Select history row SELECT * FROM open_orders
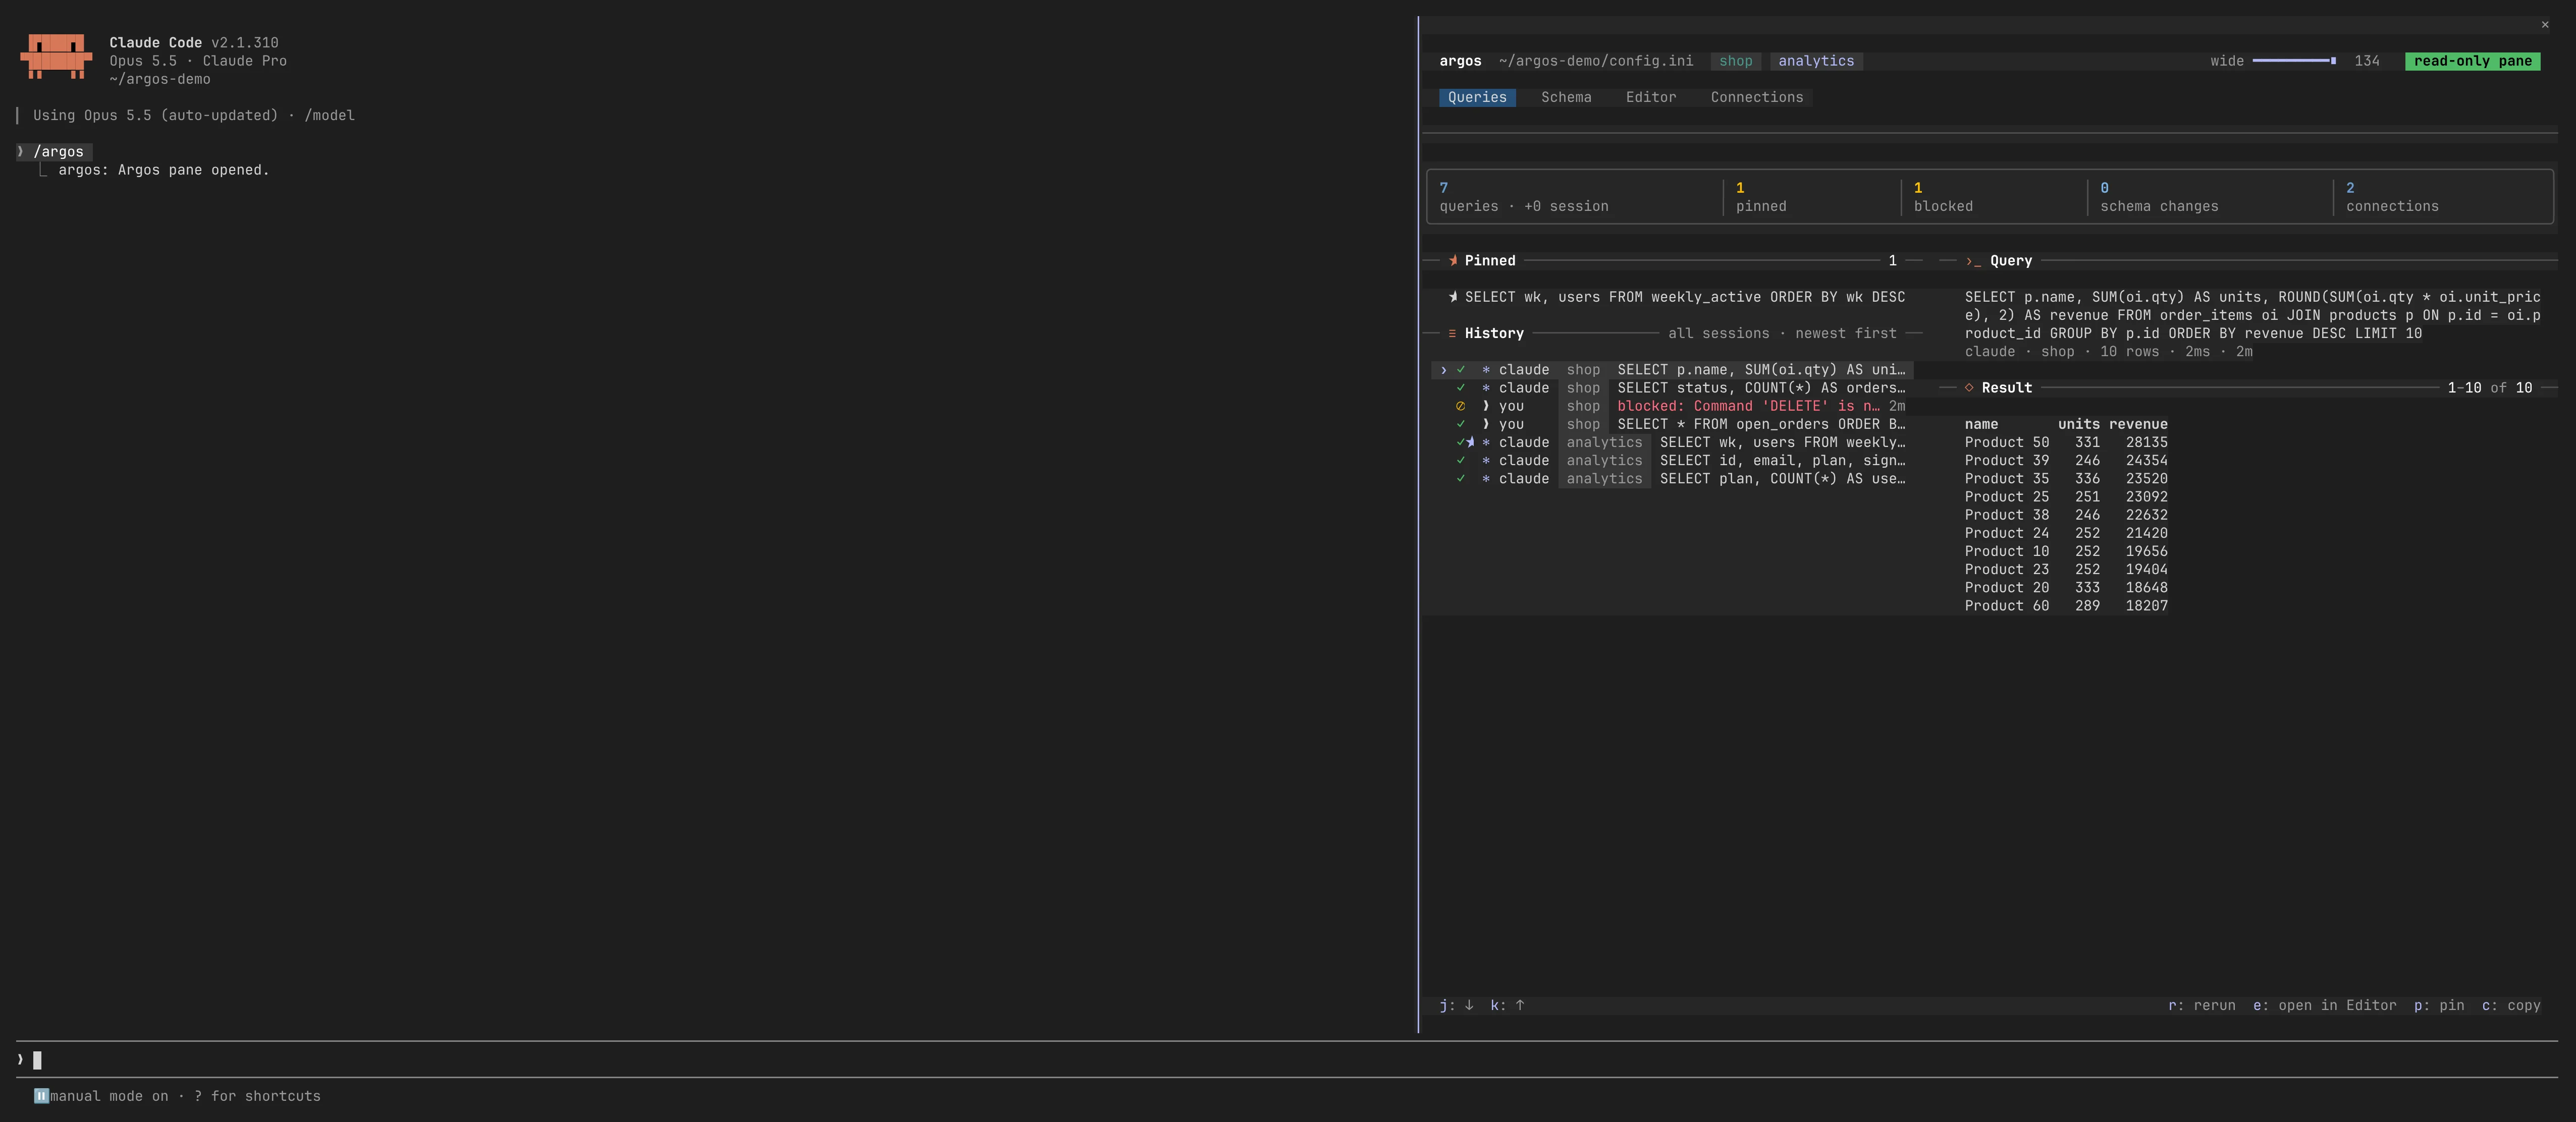The image size is (2576, 1122). coord(1672,424)
